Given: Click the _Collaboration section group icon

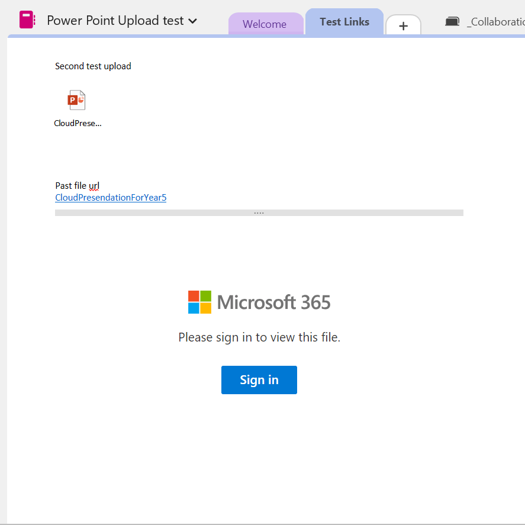Looking at the screenshot, I should coord(452,22).
